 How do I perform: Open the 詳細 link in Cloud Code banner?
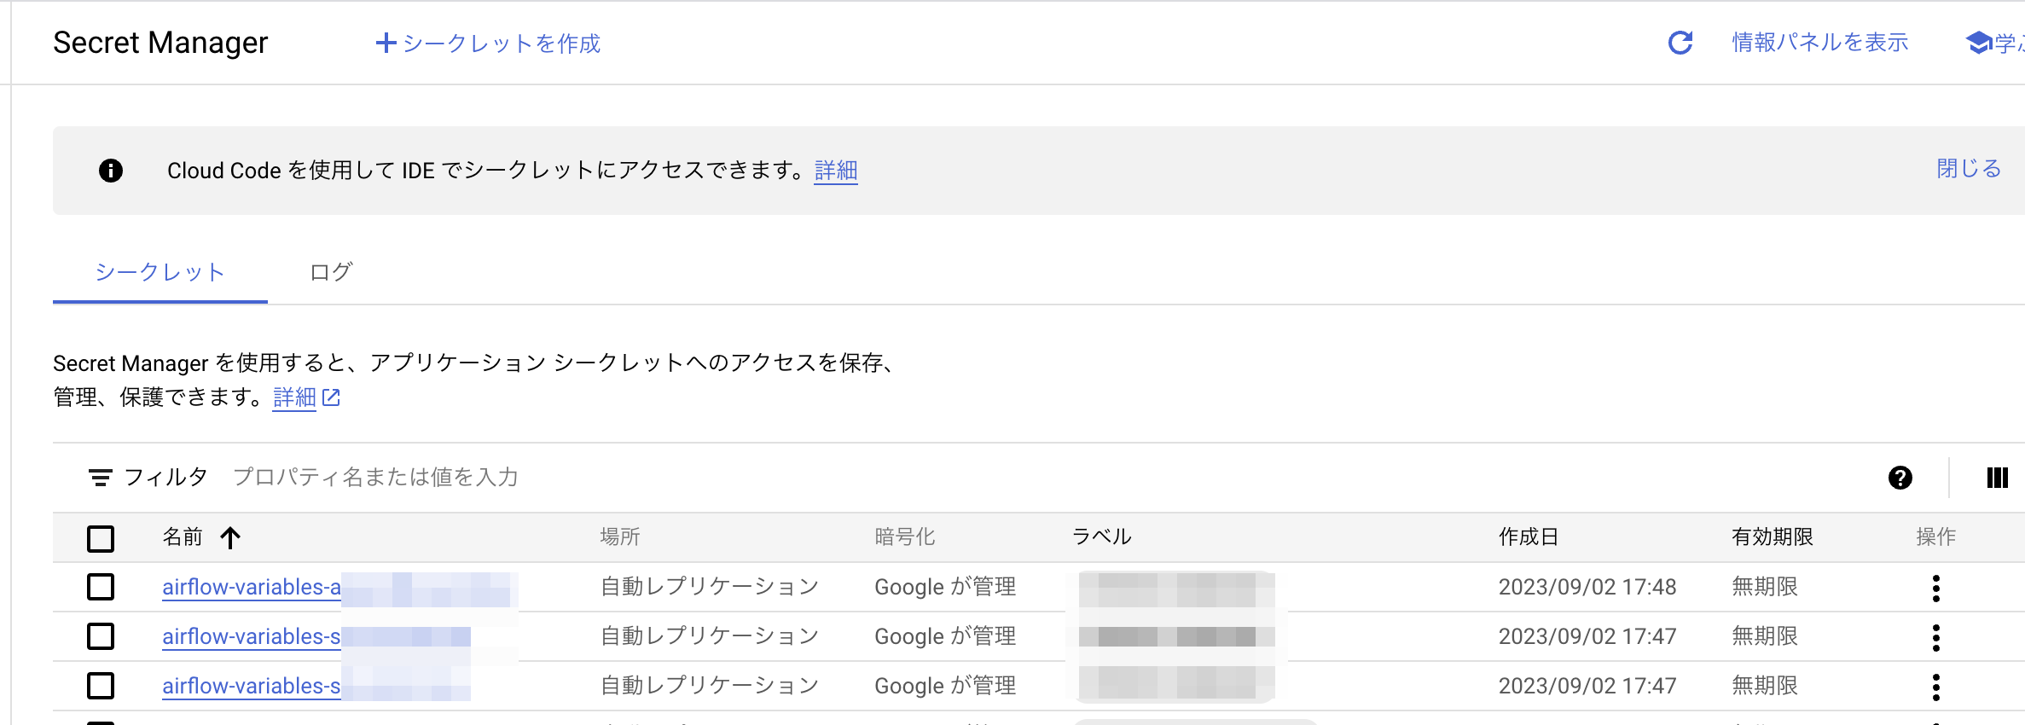pos(835,171)
